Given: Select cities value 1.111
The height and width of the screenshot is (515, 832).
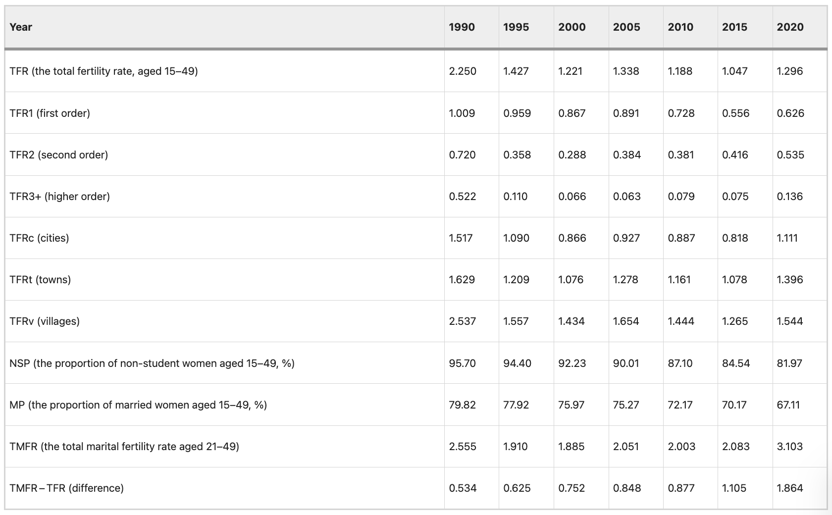Looking at the screenshot, I should click(x=787, y=238).
